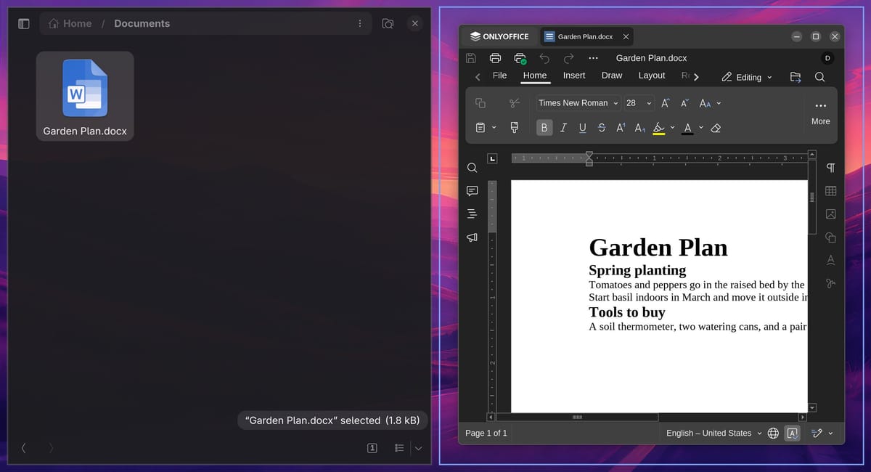Open the Editing mode dropdown
The height and width of the screenshot is (472, 871).
pyautogui.click(x=747, y=77)
